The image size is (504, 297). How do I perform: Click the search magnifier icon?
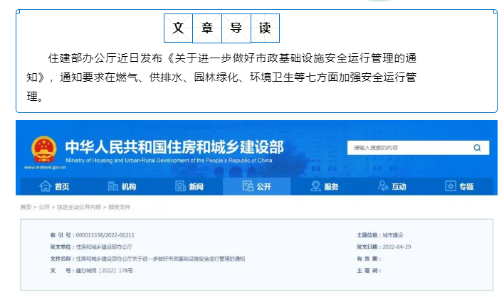click(477, 148)
